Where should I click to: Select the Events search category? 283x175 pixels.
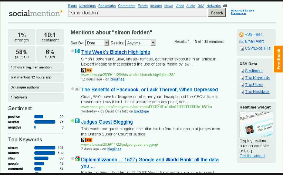[x=143, y=6]
